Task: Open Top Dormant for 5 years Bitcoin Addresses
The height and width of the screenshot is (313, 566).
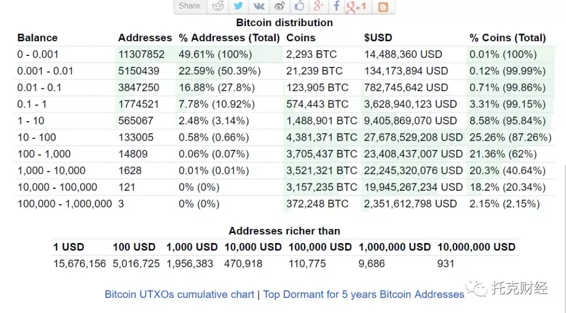Action: (364, 294)
